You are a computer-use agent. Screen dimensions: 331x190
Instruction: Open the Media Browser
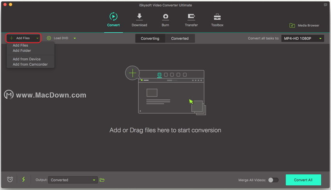[x=304, y=26]
